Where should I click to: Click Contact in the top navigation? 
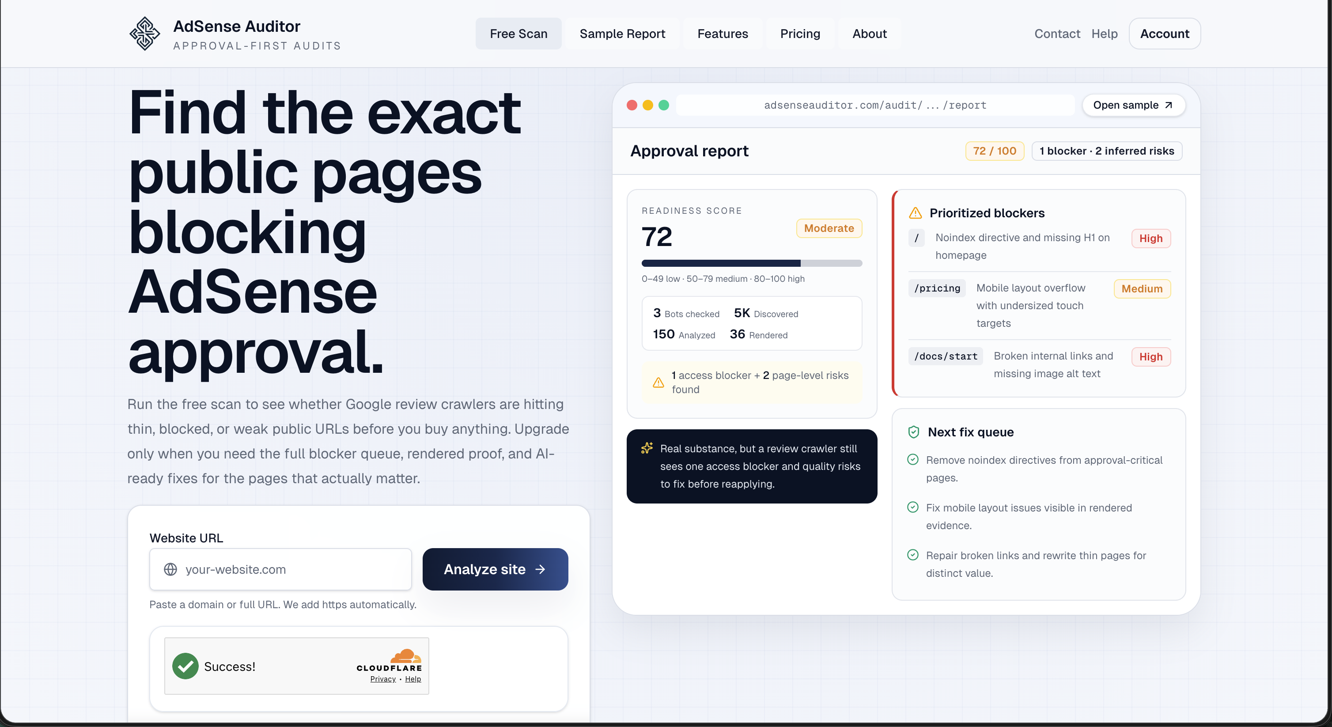coord(1057,34)
